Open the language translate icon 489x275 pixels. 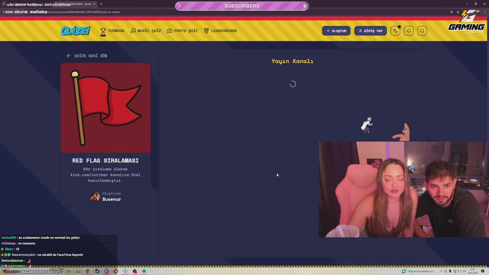396,31
